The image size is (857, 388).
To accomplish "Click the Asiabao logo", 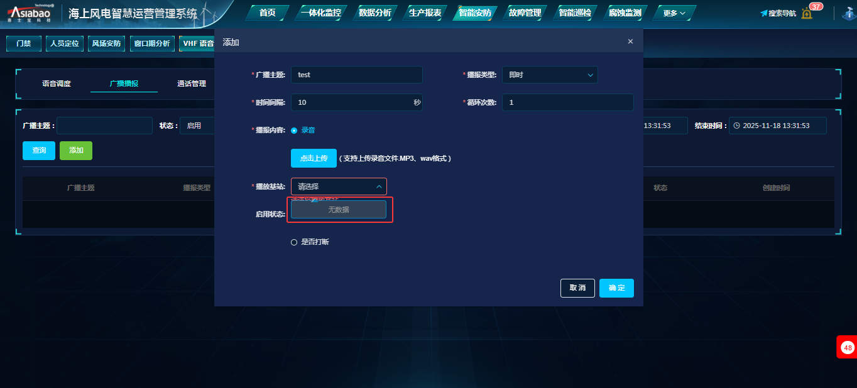I will click(x=31, y=13).
